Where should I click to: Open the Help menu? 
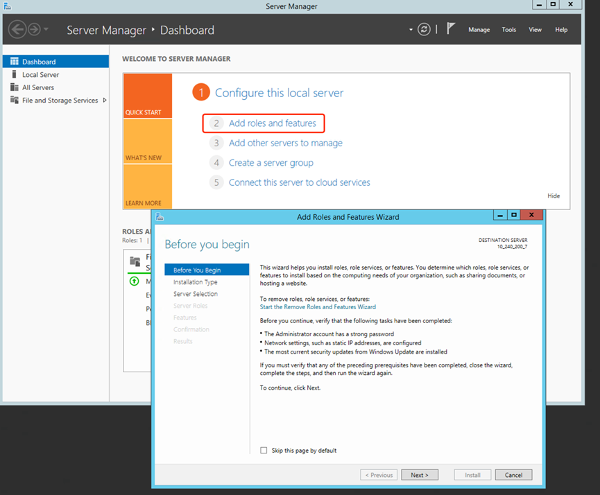point(561,30)
